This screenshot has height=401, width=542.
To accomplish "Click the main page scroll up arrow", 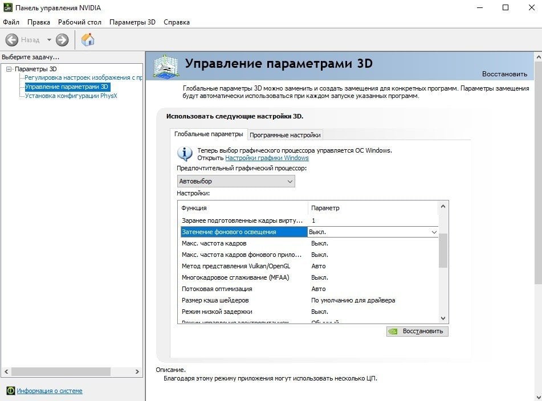I will 538,56.
